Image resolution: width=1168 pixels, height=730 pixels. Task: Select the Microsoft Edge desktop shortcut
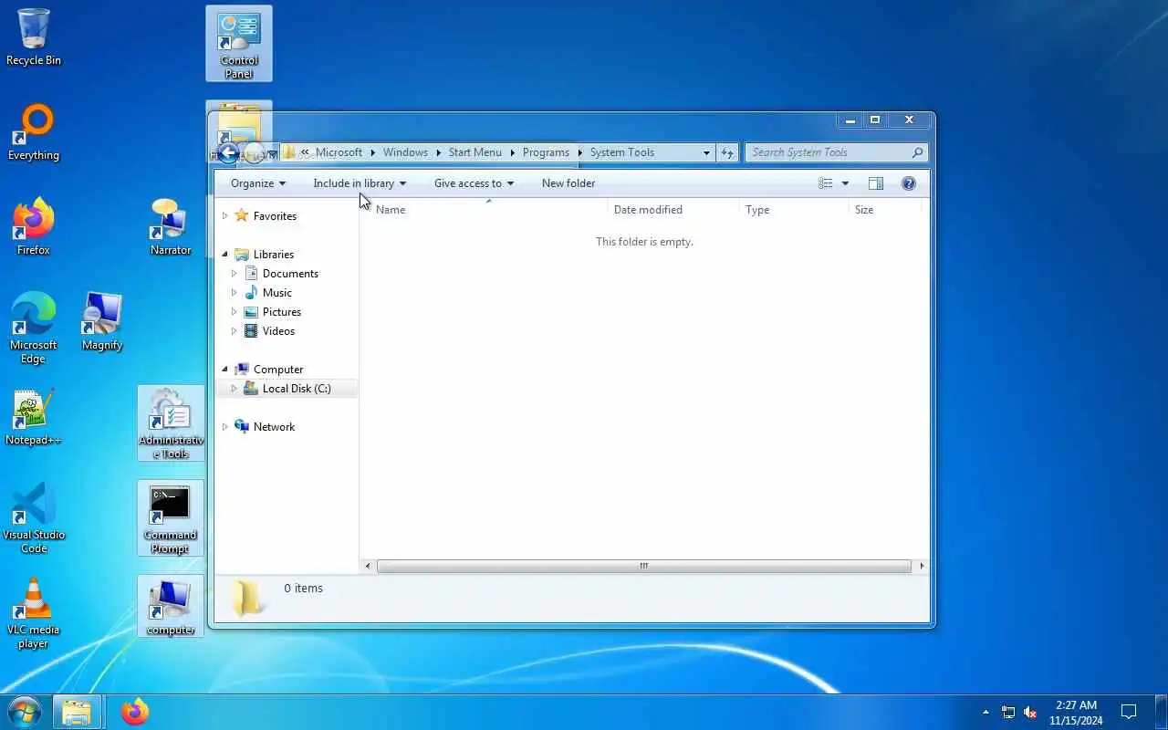click(34, 328)
